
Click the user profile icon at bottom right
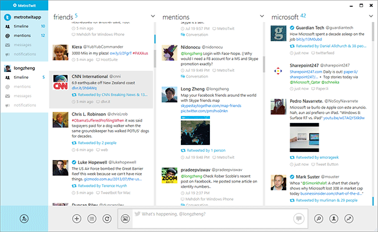click(x=334, y=219)
